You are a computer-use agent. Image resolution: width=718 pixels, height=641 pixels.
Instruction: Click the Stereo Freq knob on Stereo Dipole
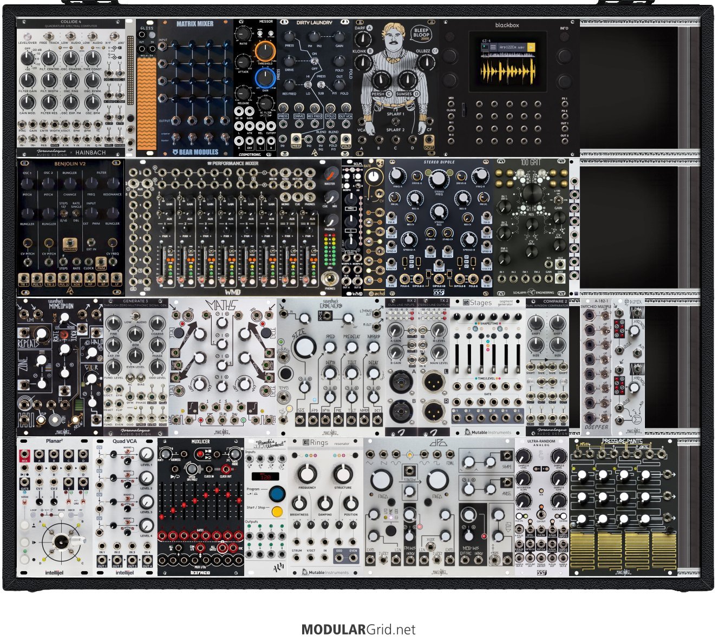click(x=438, y=180)
